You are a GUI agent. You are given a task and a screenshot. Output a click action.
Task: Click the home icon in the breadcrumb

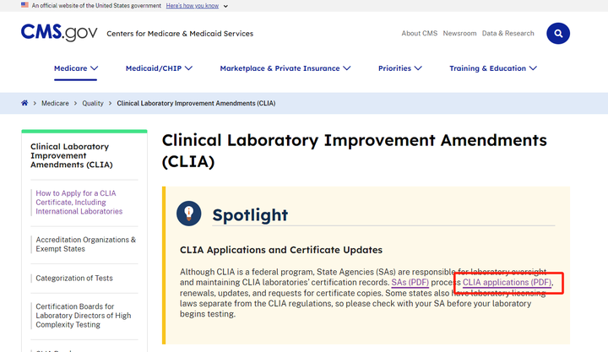(24, 103)
